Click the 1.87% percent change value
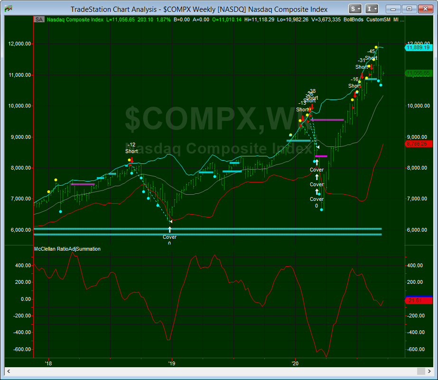 [163, 19]
